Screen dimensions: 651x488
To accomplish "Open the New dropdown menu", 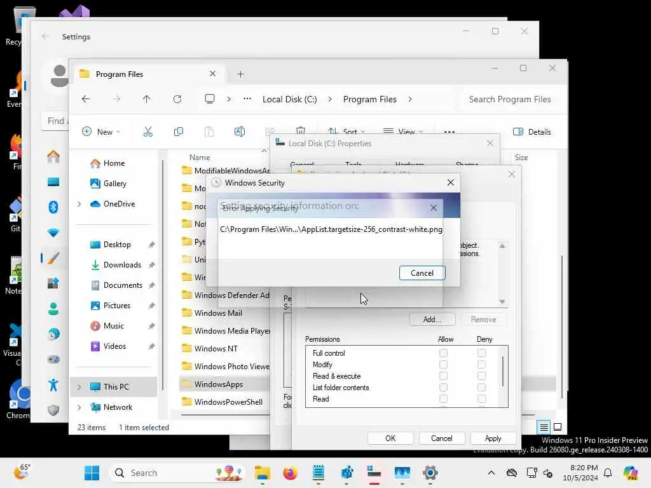I will pos(101,132).
